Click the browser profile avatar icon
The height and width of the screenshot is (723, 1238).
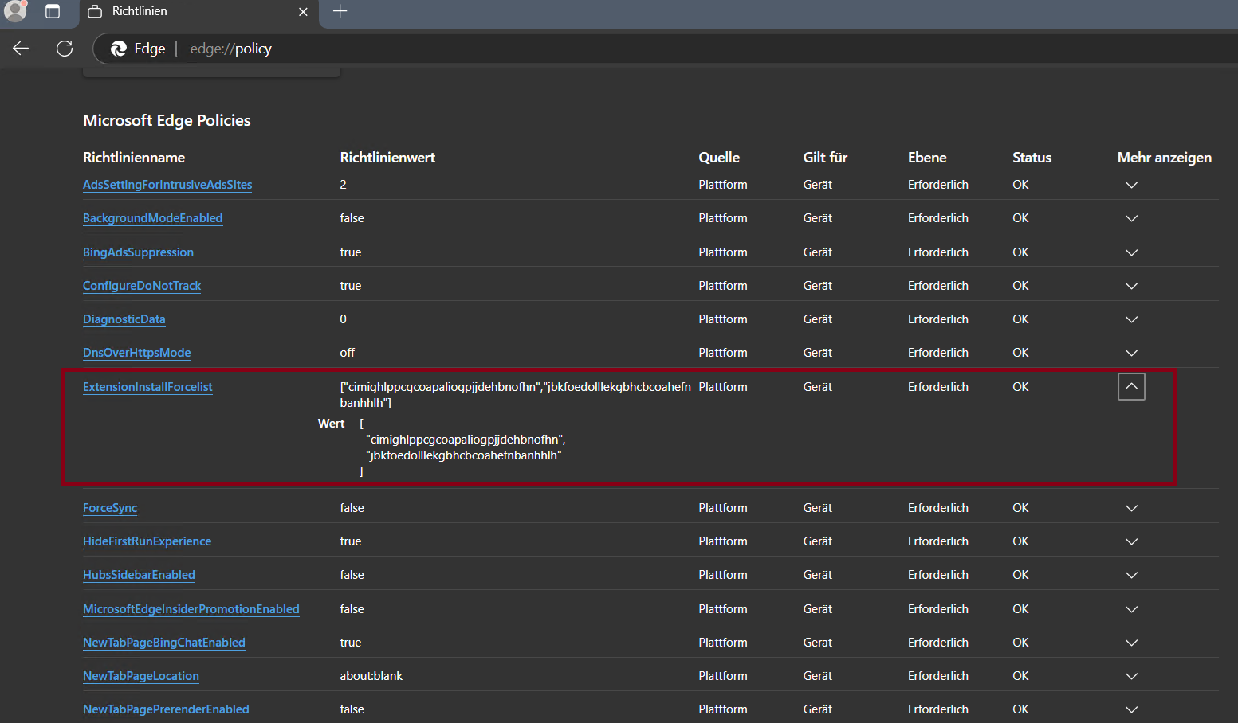pyautogui.click(x=15, y=10)
